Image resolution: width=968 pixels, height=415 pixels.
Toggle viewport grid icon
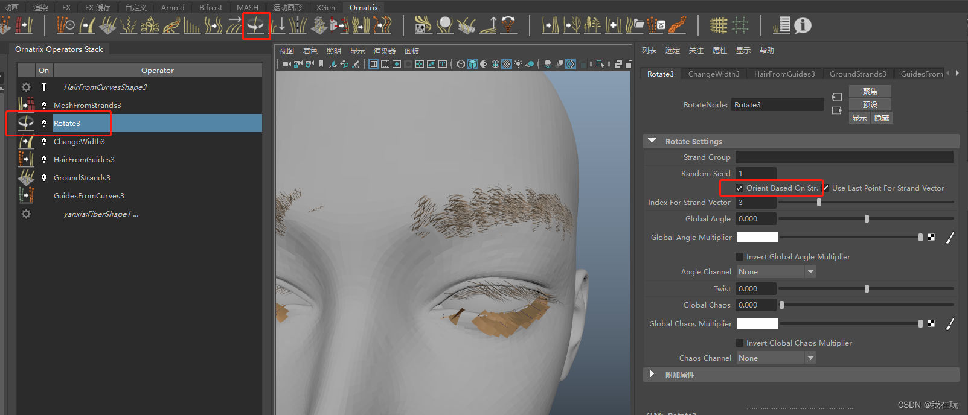point(374,64)
